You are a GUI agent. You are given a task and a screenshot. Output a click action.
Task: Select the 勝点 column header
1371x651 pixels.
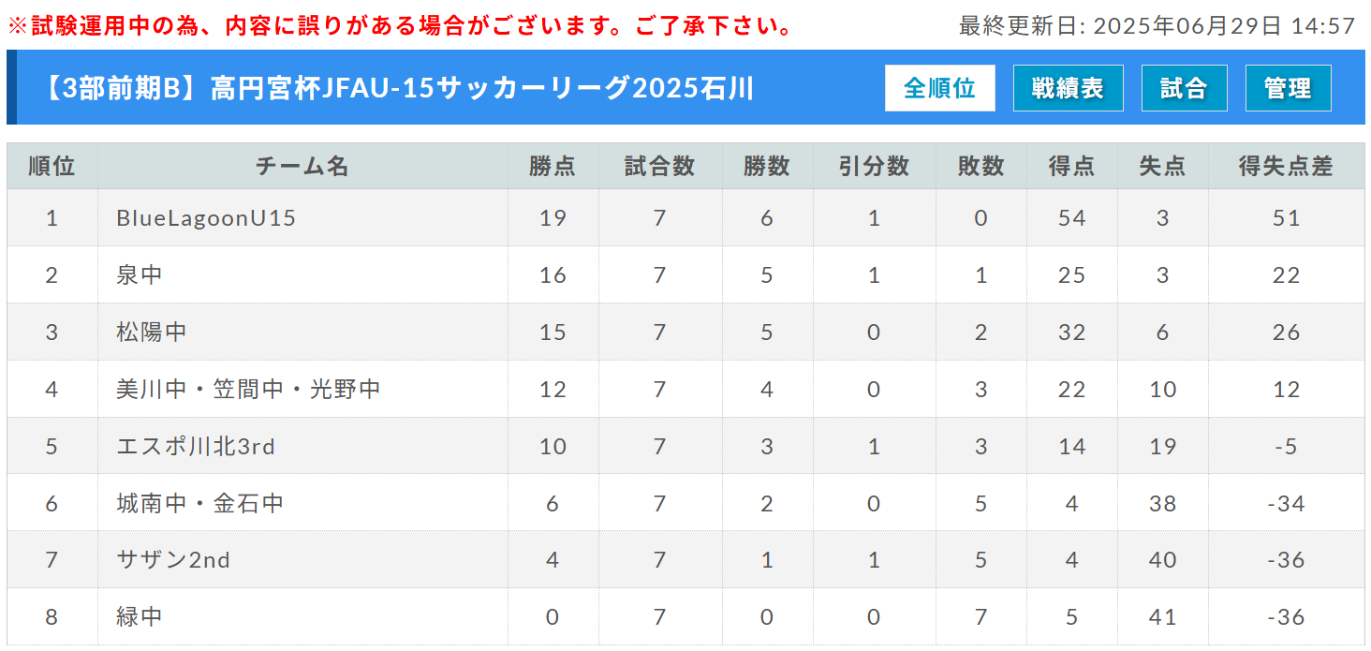[x=553, y=167]
